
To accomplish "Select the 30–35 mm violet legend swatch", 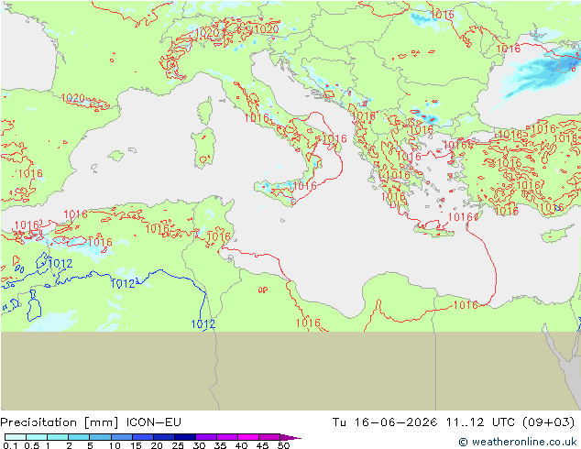I will click(205, 437).
